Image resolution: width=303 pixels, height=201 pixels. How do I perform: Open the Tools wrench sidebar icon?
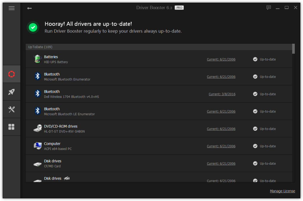[12, 110]
